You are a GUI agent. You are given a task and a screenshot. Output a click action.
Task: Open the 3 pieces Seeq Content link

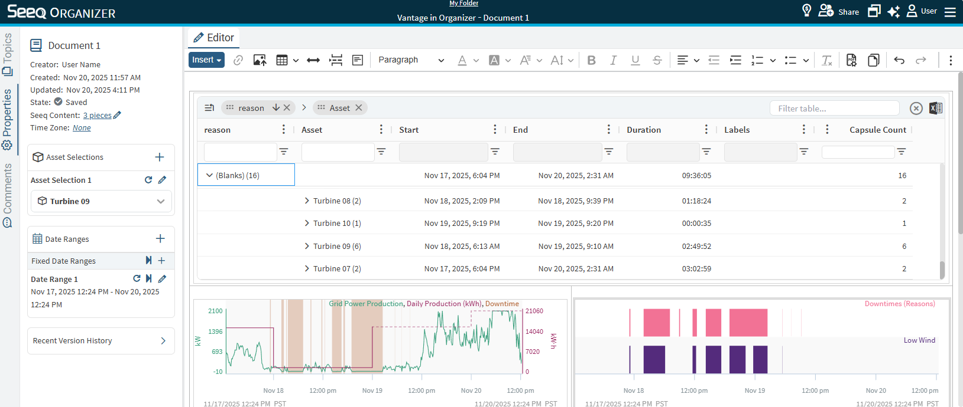97,116
